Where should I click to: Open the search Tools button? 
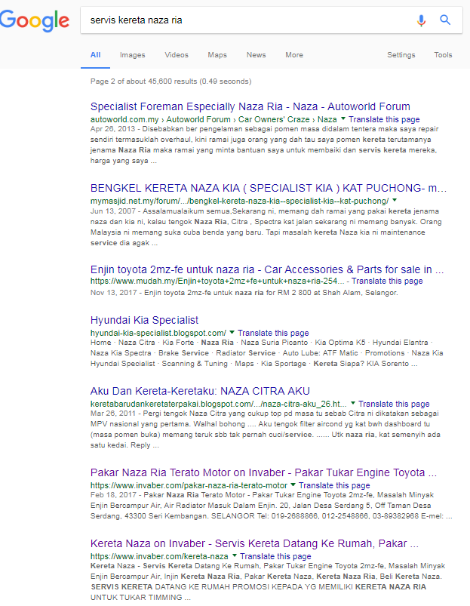[x=443, y=55]
